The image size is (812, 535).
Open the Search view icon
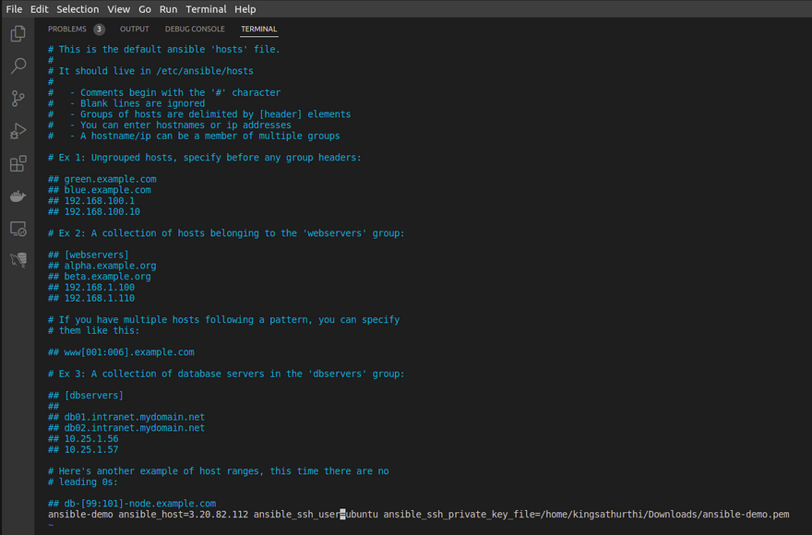(x=18, y=66)
